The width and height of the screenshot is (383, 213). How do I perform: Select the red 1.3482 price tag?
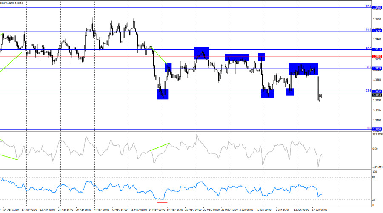[x=377, y=57]
